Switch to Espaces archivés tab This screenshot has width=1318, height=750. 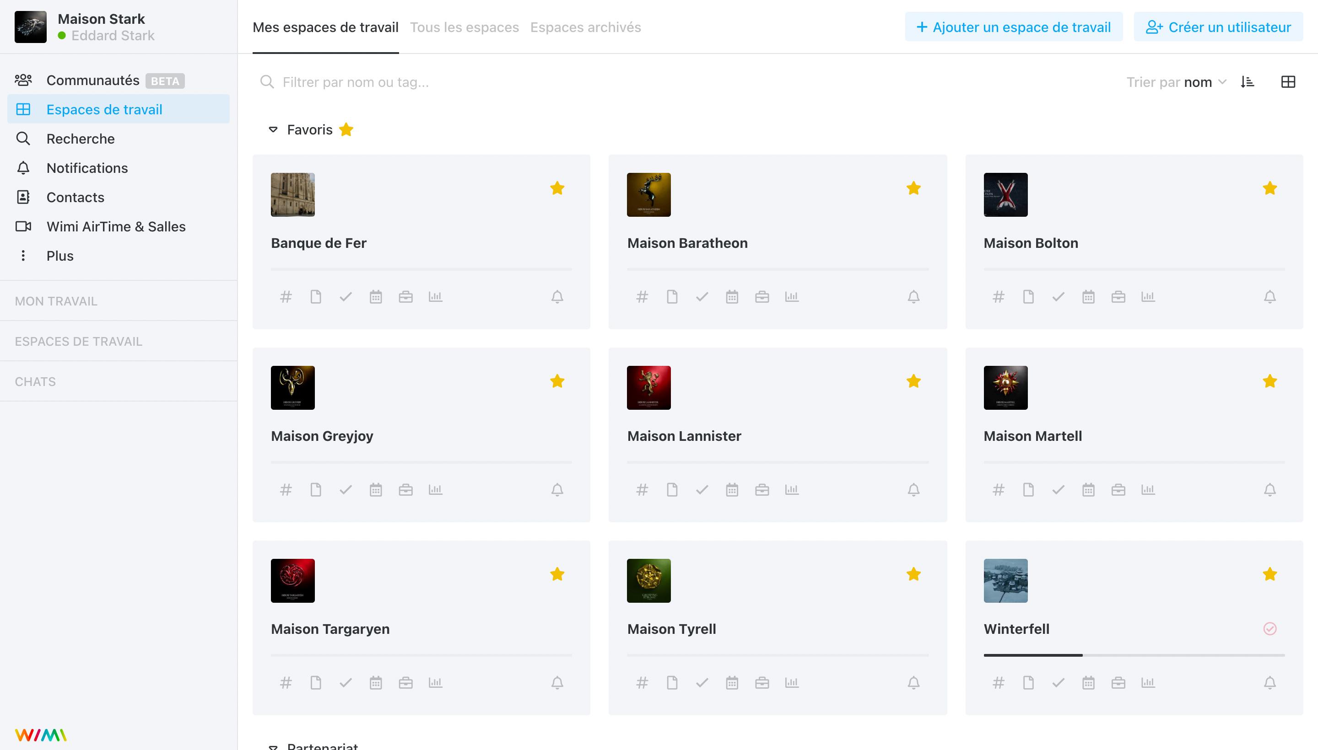click(586, 27)
